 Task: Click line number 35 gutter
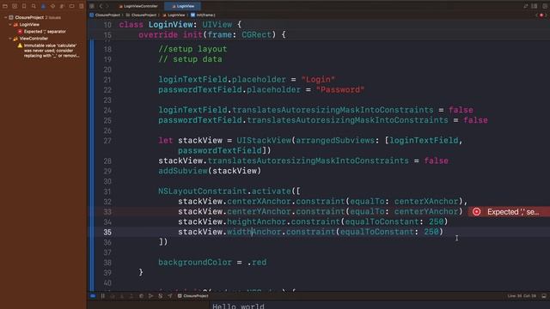107,232
